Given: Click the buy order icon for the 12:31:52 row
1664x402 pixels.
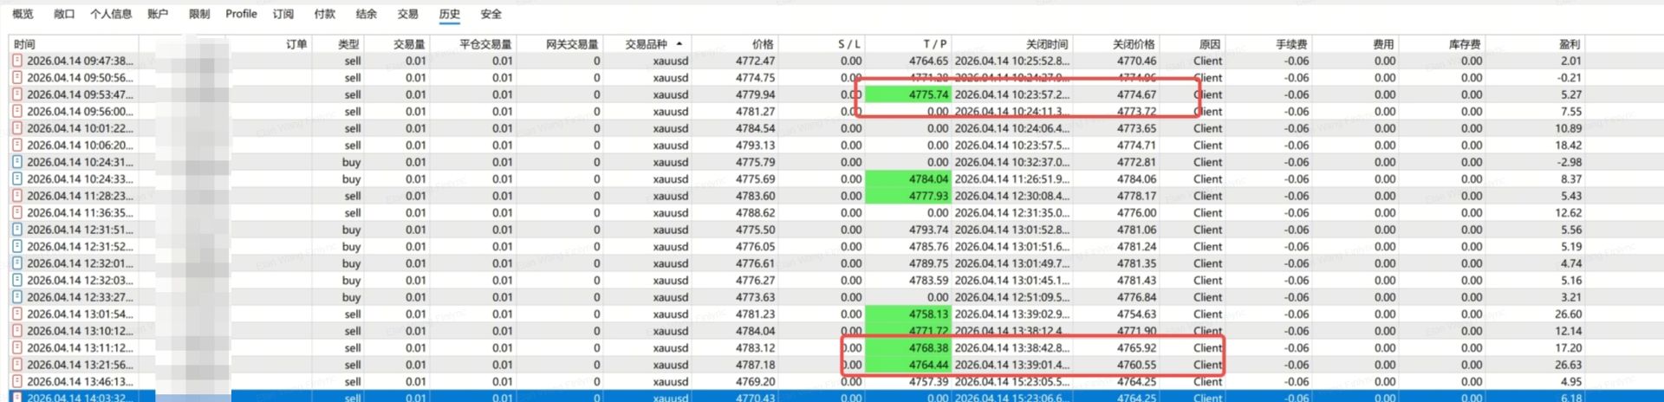Looking at the screenshot, I should [17, 247].
